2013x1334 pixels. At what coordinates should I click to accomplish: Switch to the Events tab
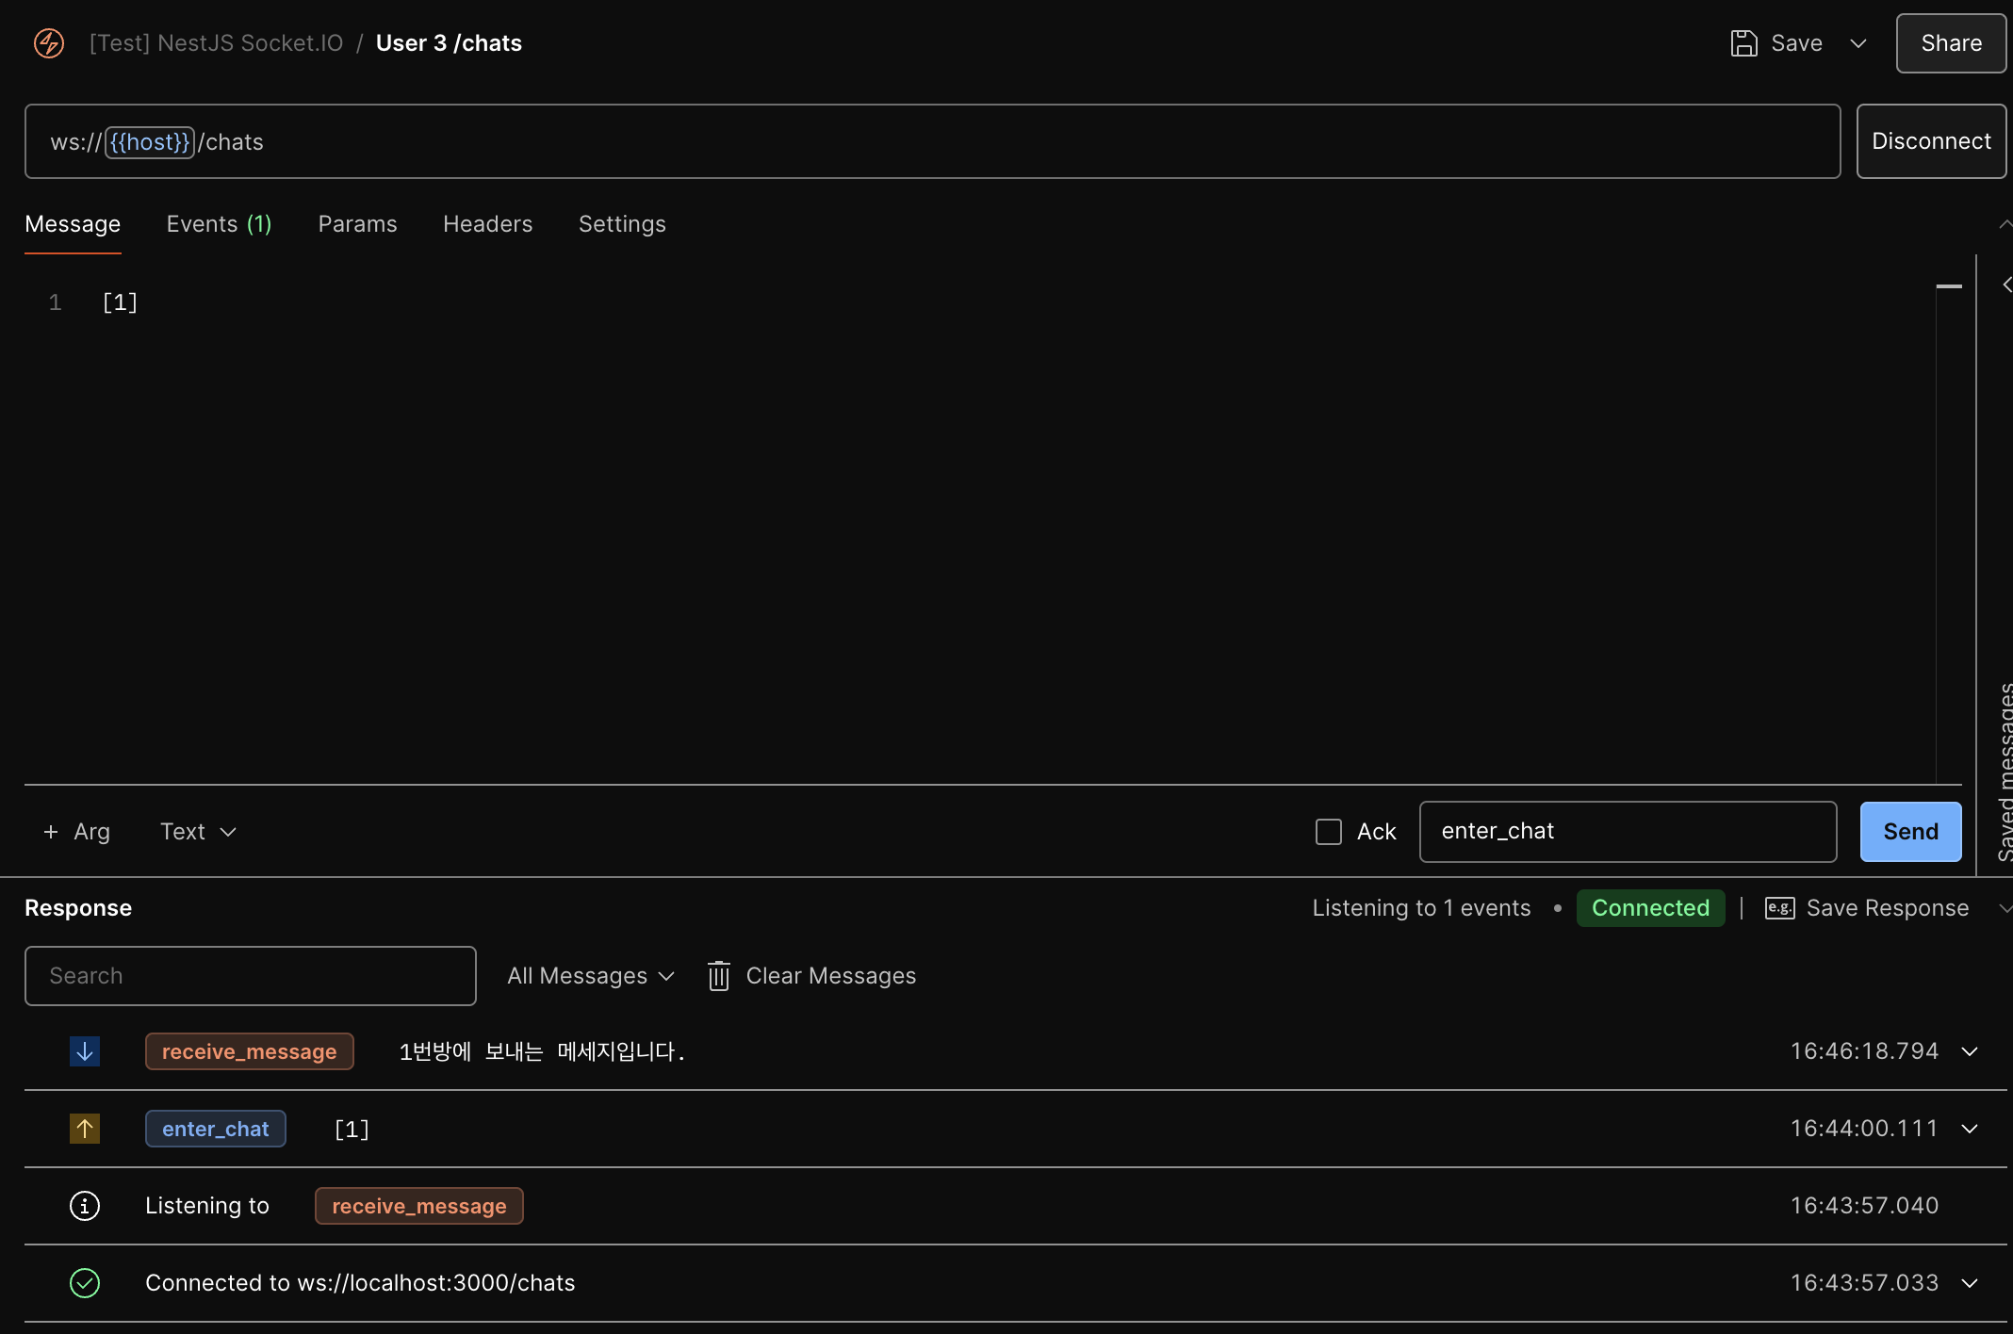coord(219,224)
